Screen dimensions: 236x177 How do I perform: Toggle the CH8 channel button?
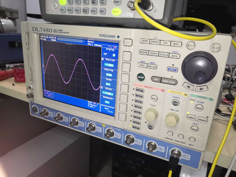pyautogui.click(x=136, y=127)
